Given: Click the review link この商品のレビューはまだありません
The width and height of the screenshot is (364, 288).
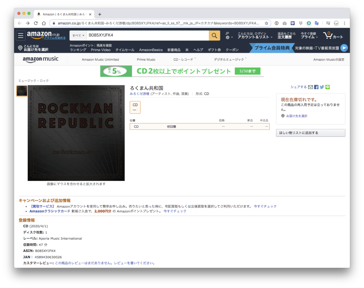Looking at the screenshot, I should tap(105, 263).
